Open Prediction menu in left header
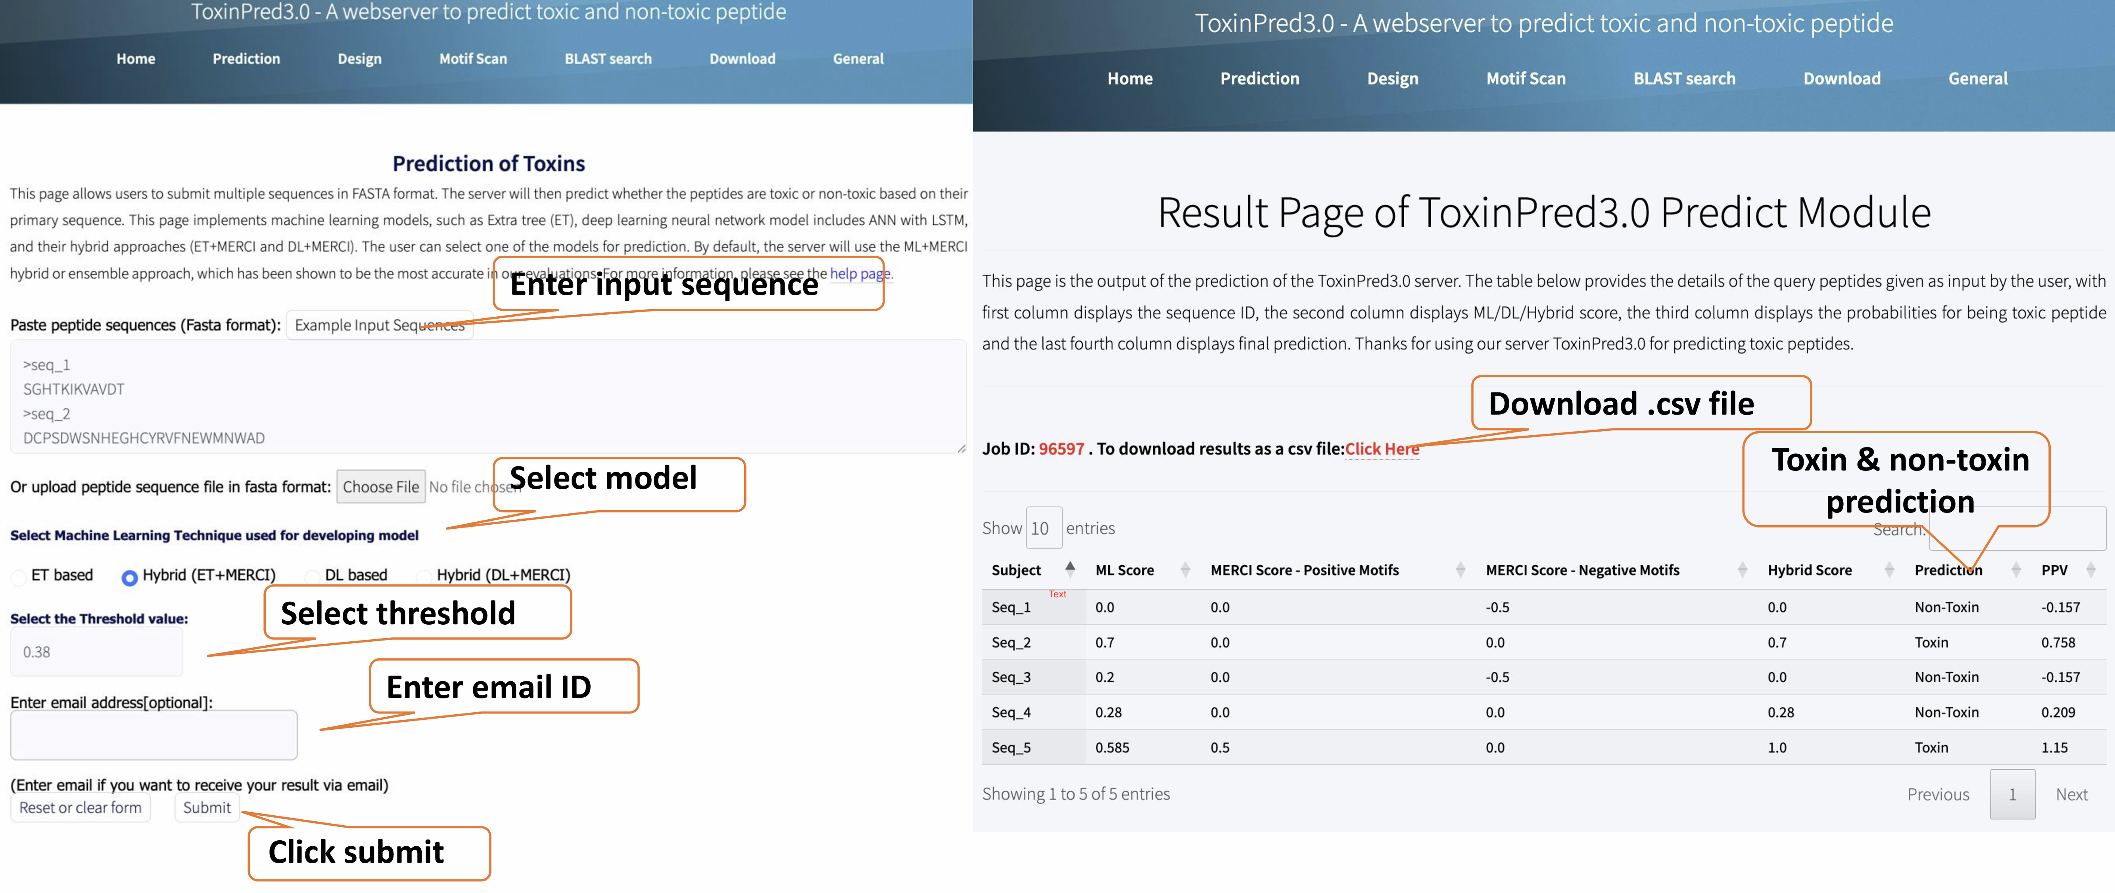The height and width of the screenshot is (893, 2115). point(246,59)
